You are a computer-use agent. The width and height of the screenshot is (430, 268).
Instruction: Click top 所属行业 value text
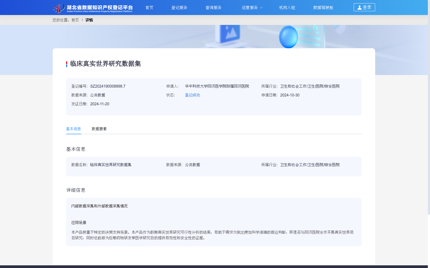point(310,86)
